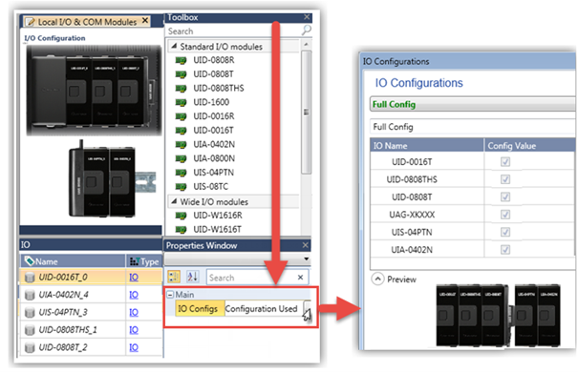Choose the UID-1600 module icon
The width and height of the screenshot is (578, 372).
tap(181, 102)
